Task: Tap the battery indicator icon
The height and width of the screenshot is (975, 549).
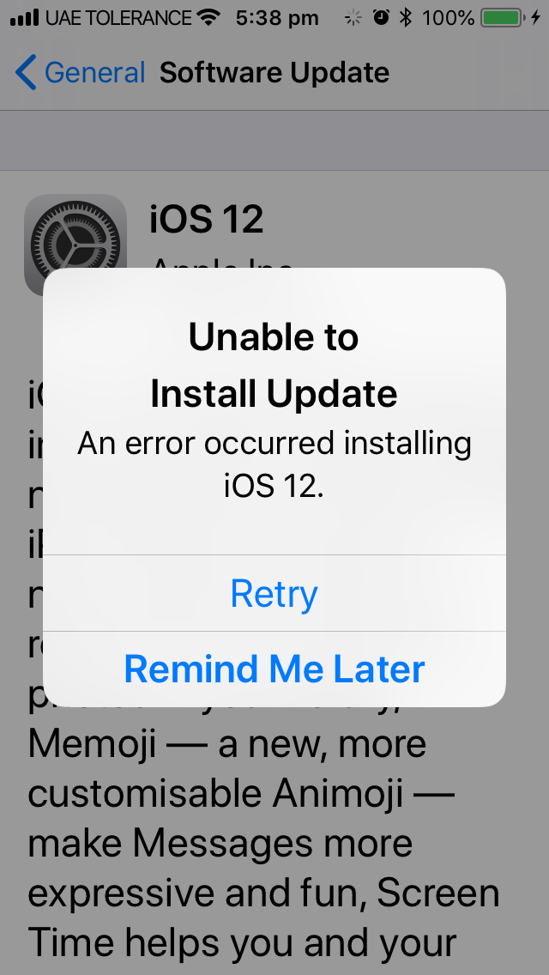Action: tap(502, 18)
